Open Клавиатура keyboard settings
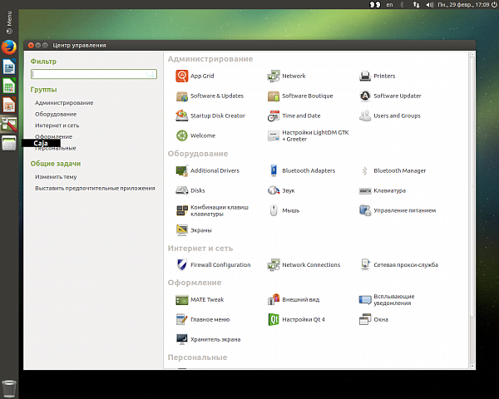499x399 pixels. tap(383, 190)
